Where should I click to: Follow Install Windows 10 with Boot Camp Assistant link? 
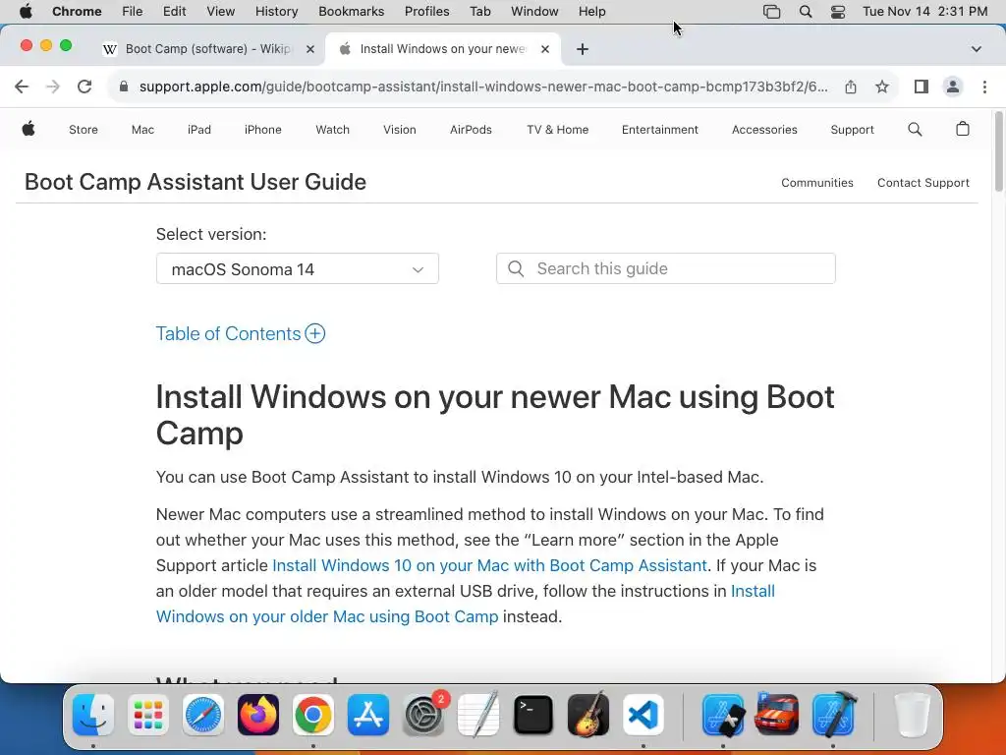[489, 565]
